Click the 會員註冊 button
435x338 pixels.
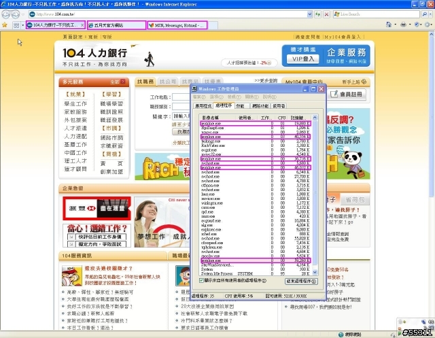click(347, 95)
